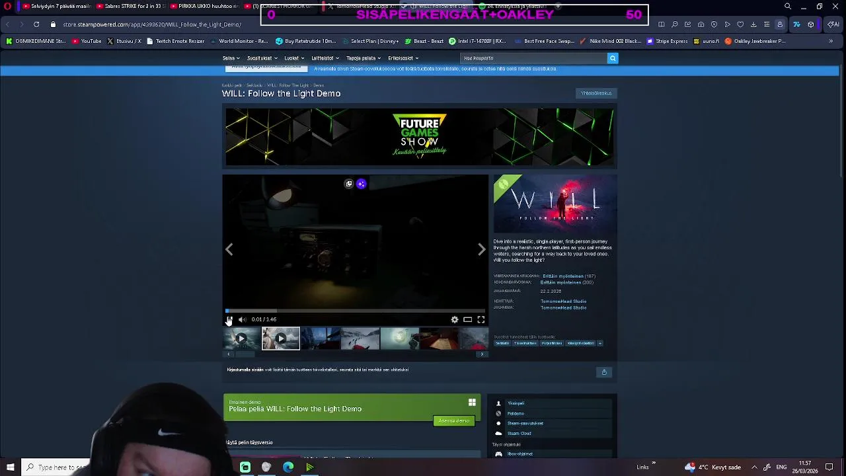Open developer TomorrowHead Studio link
The image size is (846, 476).
coord(563,301)
